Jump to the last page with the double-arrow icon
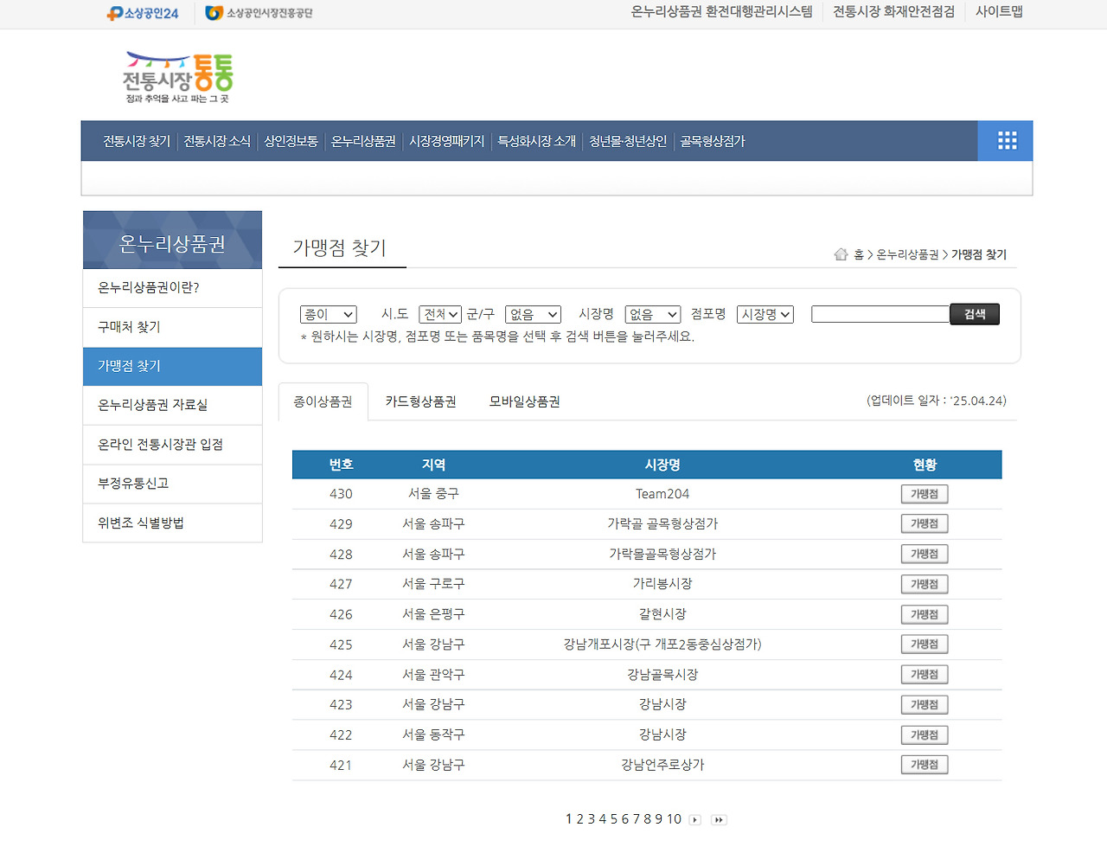The image size is (1107, 853). pyautogui.click(x=719, y=819)
